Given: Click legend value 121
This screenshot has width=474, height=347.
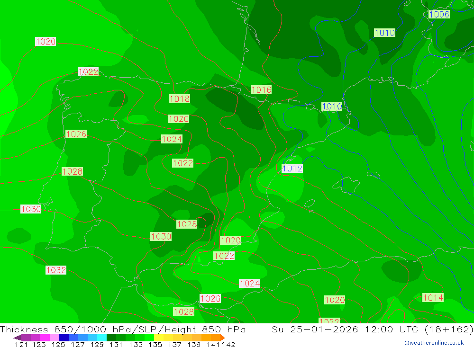Looking at the screenshot, I should (21, 344).
